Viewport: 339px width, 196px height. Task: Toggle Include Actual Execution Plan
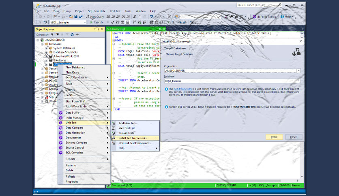(135, 22)
